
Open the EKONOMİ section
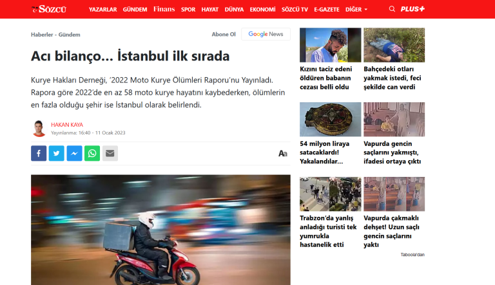[263, 10]
